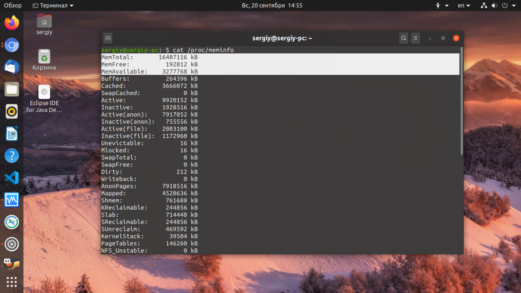Open the Терминал application menu dropdown
Image resolution: width=521 pixels, height=293 pixels.
(x=53, y=5)
